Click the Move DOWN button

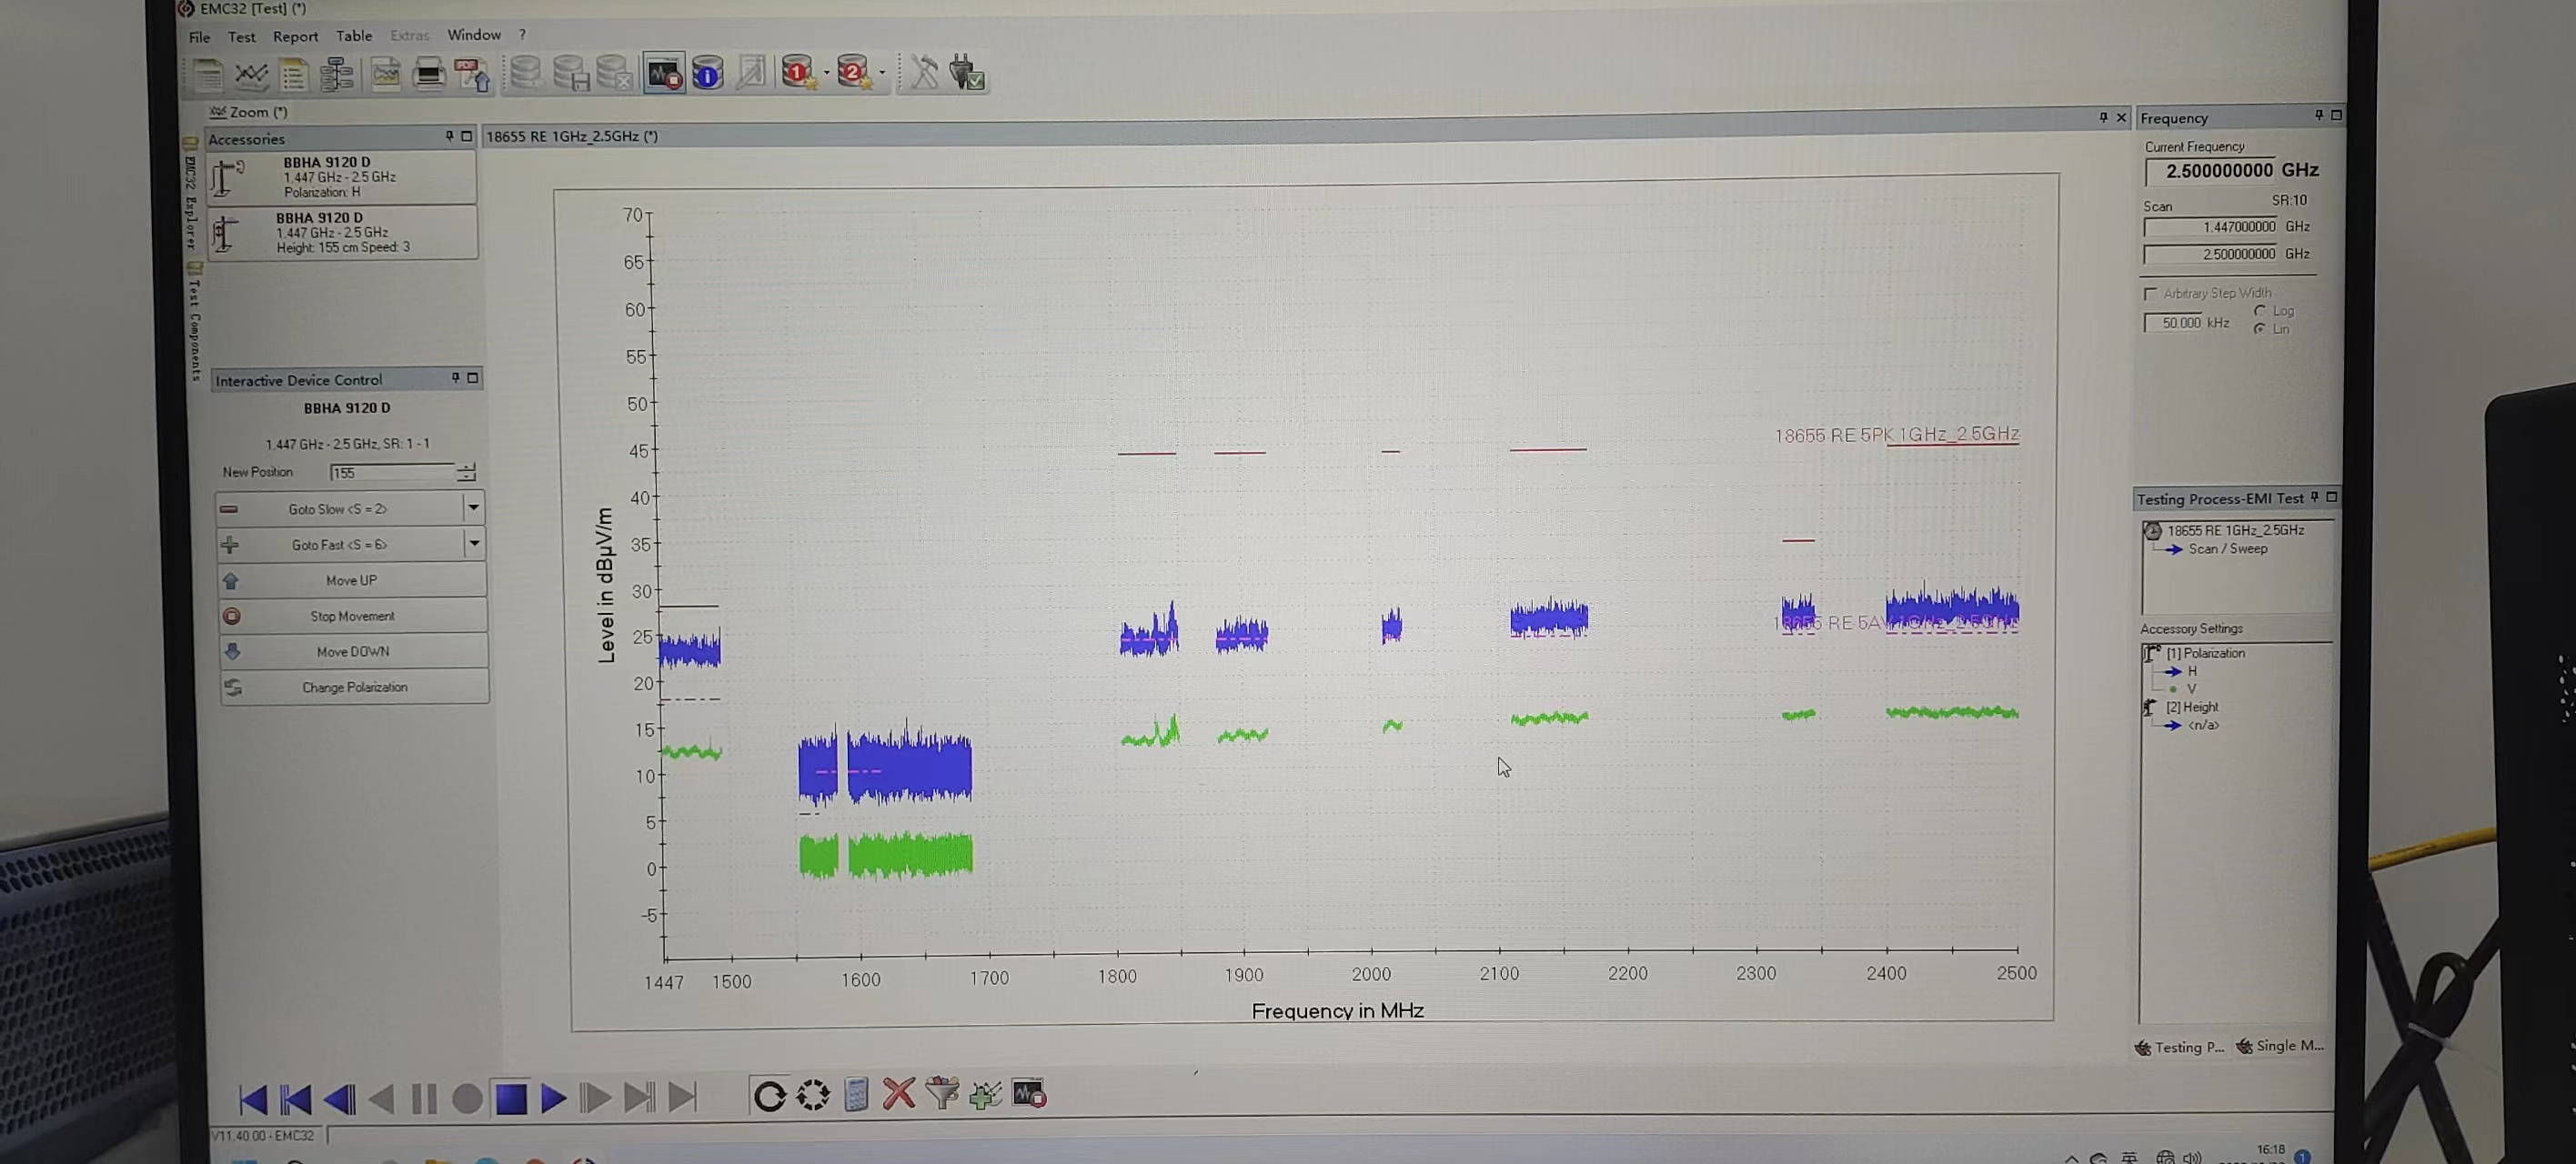pyautogui.click(x=354, y=651)
